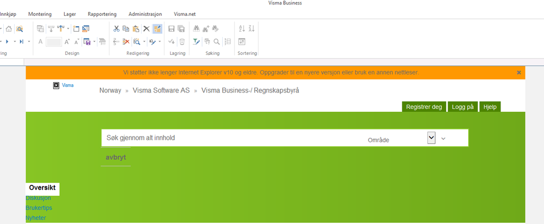Click the Save all disks icon
This screenshot has height=224, width=544.
[181, 29]
